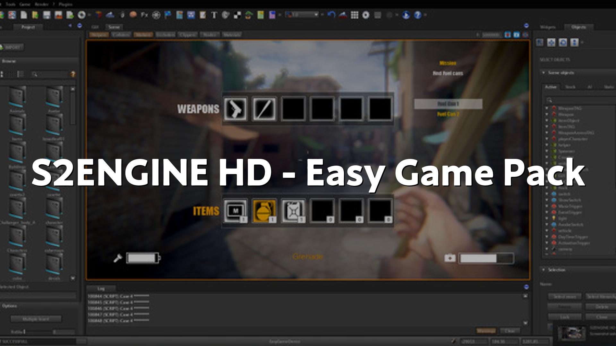Expand the ActivationTrigger tree row

point(547,243)
